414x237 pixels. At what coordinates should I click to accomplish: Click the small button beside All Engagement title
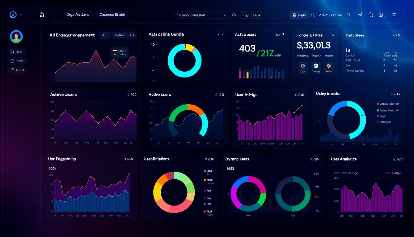(x=105, y=35)
